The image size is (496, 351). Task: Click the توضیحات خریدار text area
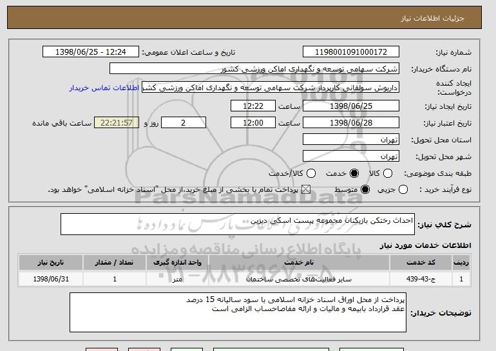click(238, 312)
